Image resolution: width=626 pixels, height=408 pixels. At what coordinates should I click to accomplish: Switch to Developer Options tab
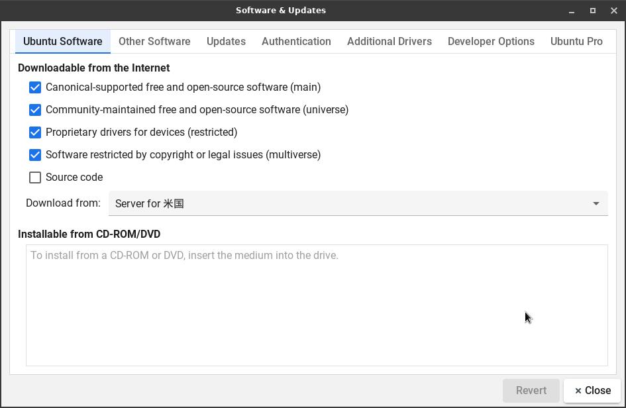pos(491,42)
